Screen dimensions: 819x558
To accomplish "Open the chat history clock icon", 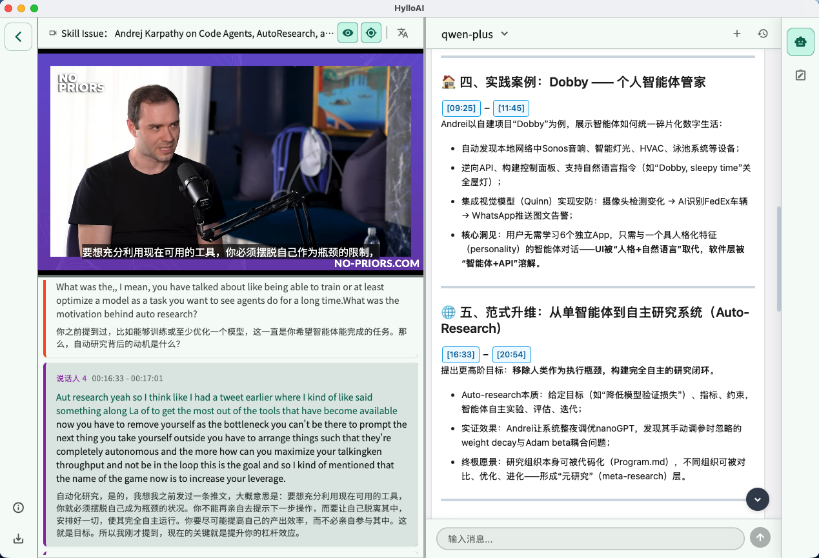I will click(763, 34).
